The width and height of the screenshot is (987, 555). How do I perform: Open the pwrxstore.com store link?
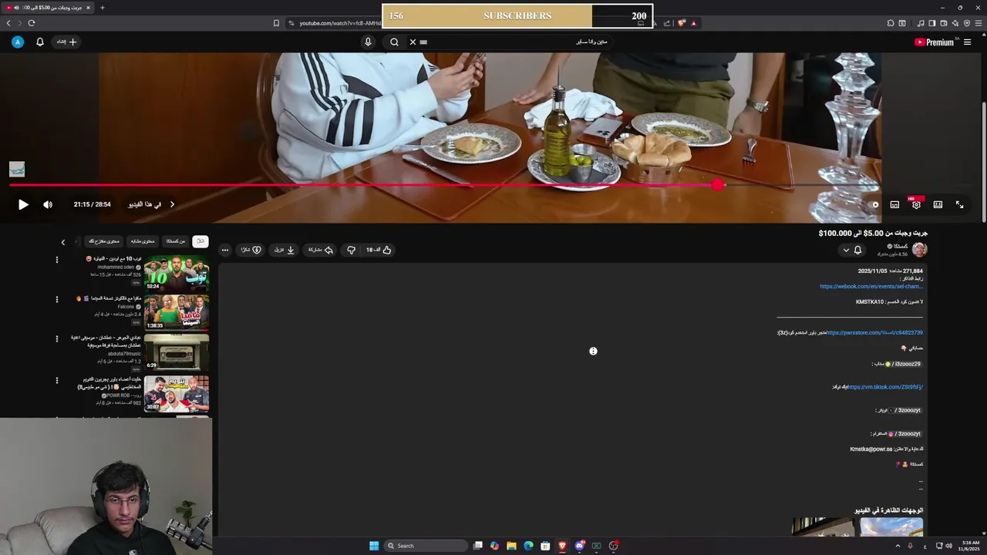pyautogui.click(x=874, y=333)
